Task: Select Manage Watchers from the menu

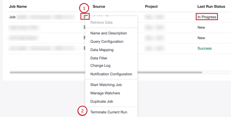Action: (x=105, y=93)
